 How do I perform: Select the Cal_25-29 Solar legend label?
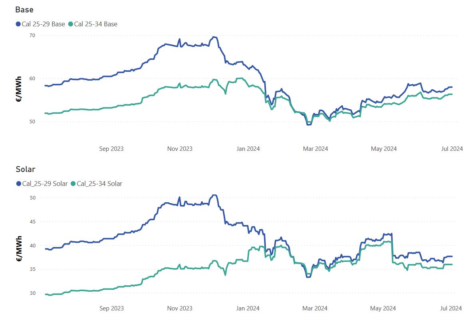(x=45, y=184)
